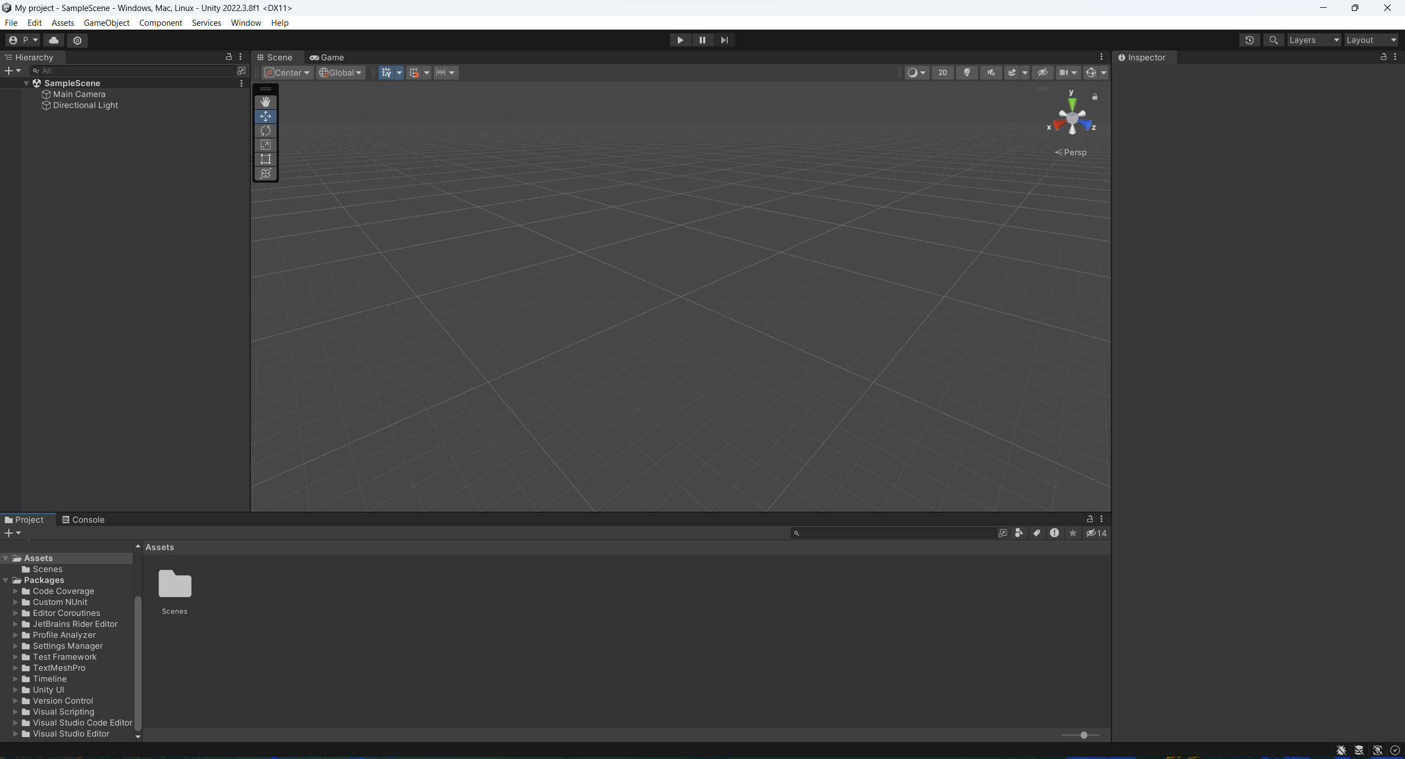Select the Rotate tool in toolbar
The height and width of the screenshot is (759, 1405).
click(x=266, y=130)
